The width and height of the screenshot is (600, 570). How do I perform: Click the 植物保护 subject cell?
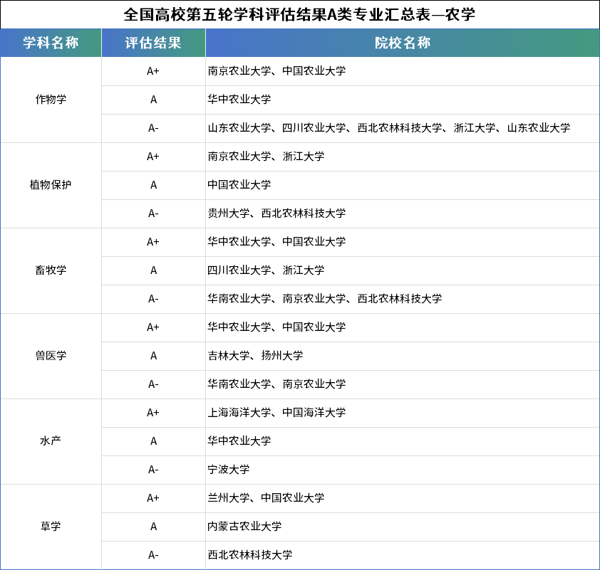[51, 185]
